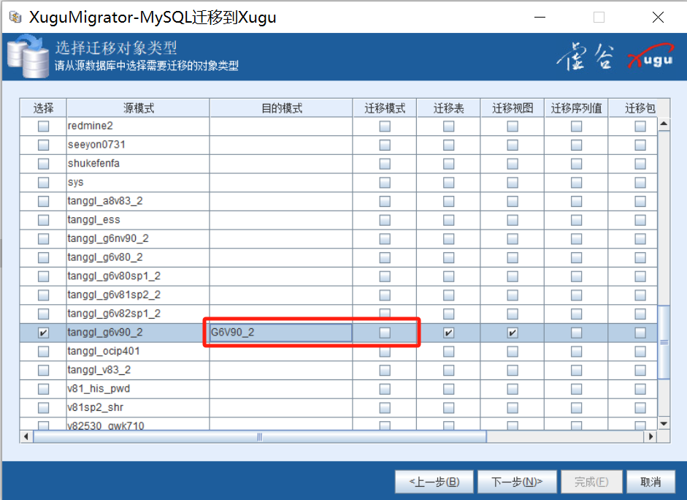Check the select box for tanggl_ocip401
This screenshot has width=687, height=500.
pyautogui.click(x=43, y=352)
